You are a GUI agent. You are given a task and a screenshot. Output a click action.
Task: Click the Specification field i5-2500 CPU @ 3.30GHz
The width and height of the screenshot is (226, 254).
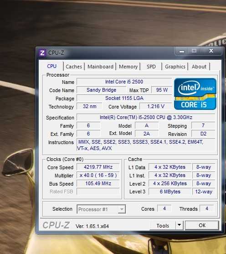146,117
